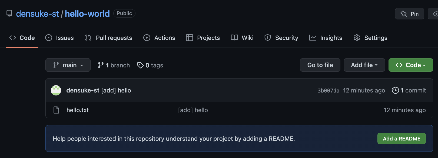Open the green Code dropdown
The height and width of the screenshot is (158, 438).
[x=410, y=65]
